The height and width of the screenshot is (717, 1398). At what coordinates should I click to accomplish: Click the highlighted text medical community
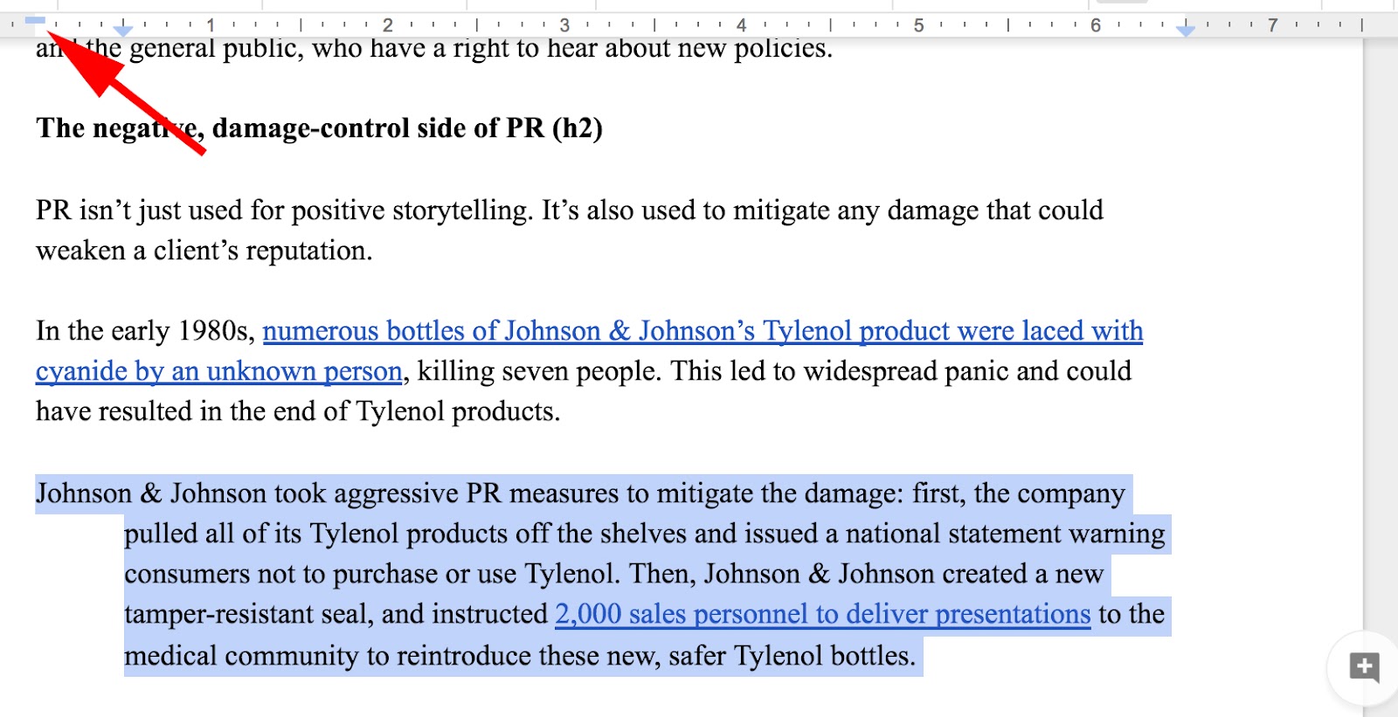point(241,656)
